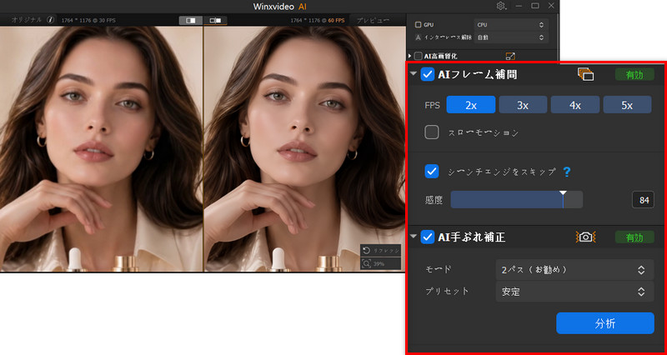This screenshot has height=355, width=667.
Task: Click 有効 badge for AI手ぶれ補正
Action: point(634,237)
